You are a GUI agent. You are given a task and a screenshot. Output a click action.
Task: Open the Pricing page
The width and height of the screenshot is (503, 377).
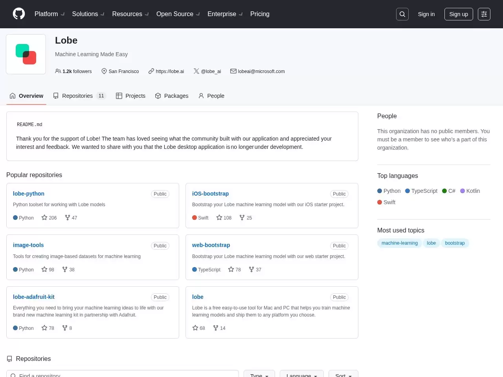point(260,14)
